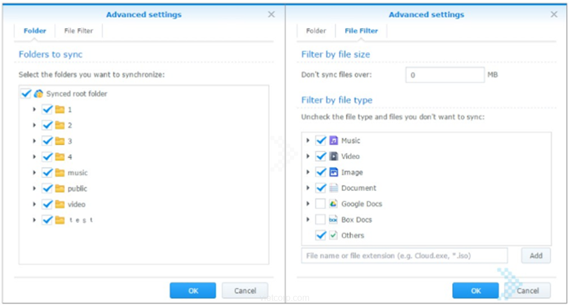Uncheck the music folder checkbox
Image resolution: width=569 pixels, height=308 pixels.
[x=48, y=173]
